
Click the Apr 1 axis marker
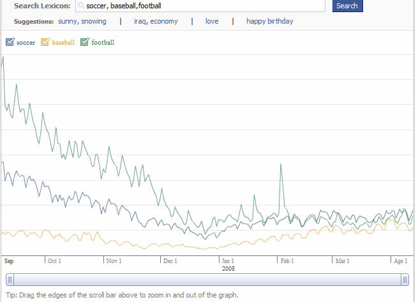(399, 261)
